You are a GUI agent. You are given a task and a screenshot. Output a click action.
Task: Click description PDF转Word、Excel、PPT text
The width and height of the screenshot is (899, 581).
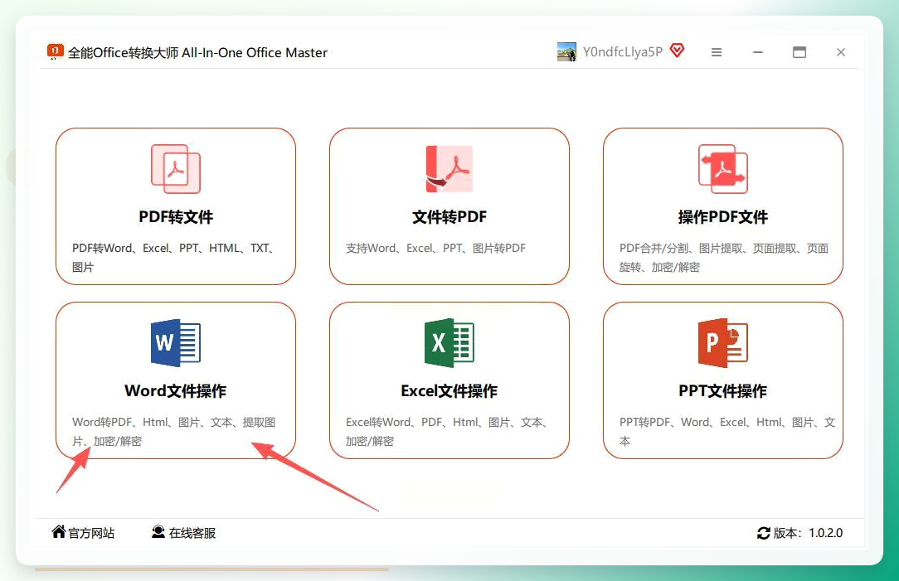[173, 257]
